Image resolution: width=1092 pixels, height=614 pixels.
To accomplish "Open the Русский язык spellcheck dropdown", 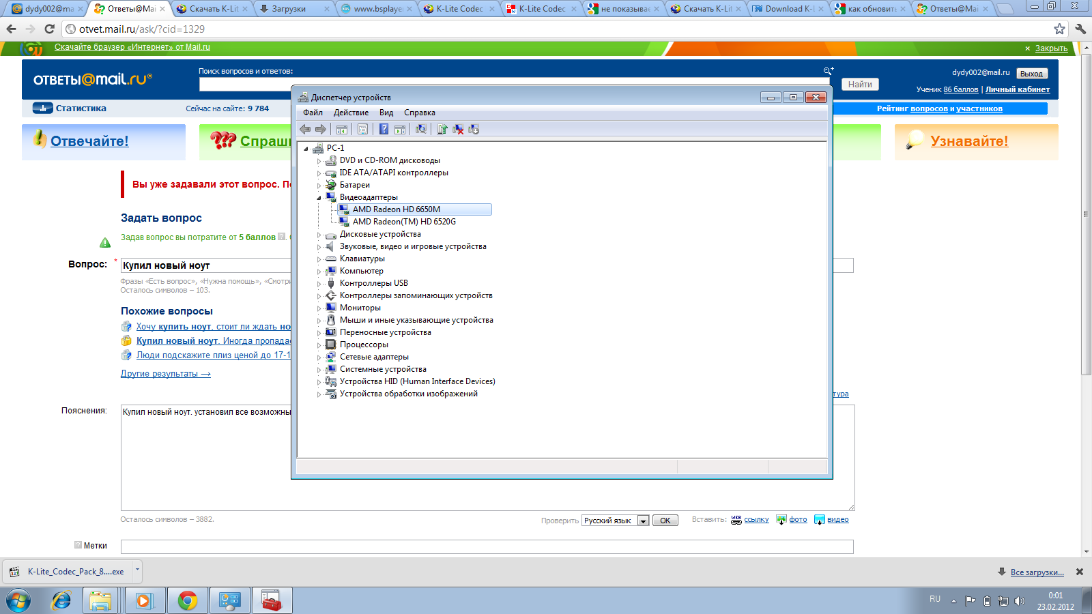I will (615, 521).
